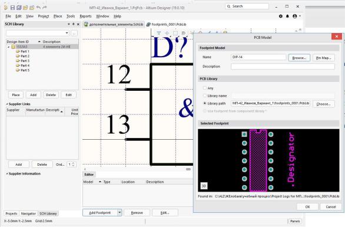The image size is (345, 227).
Task: Open the File menu
Action: coord(8,16)
